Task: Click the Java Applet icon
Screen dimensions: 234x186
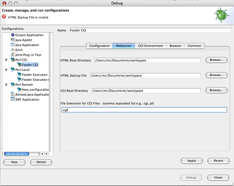Action: coord(13,40)
